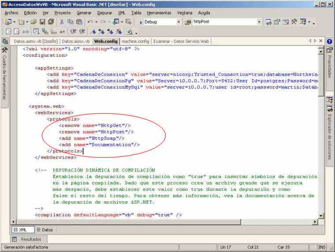335x252 pixels.
Task: Open the Proyecto menu
Action: [63, 13]
